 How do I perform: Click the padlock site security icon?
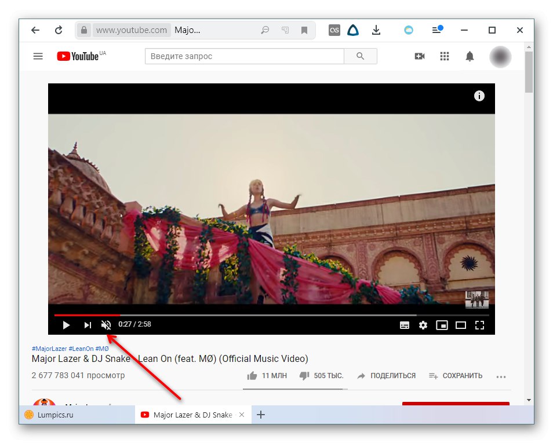(x=84, y=30)
